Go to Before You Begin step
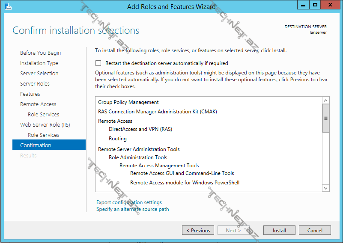 pyautogui.click(x=40, y=53)
